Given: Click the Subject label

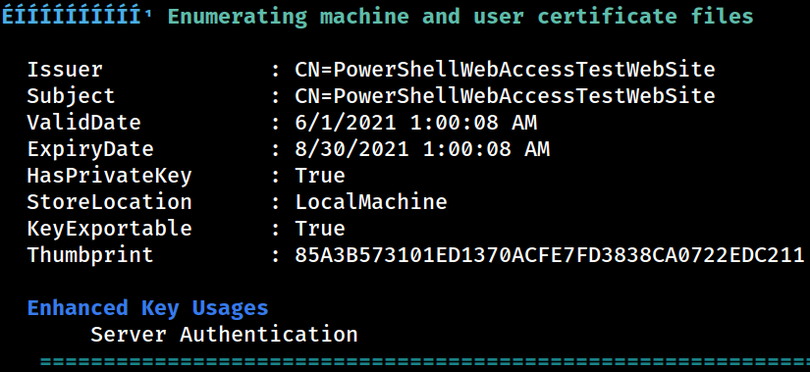Looking at the screenshot, I should (72, 97).
